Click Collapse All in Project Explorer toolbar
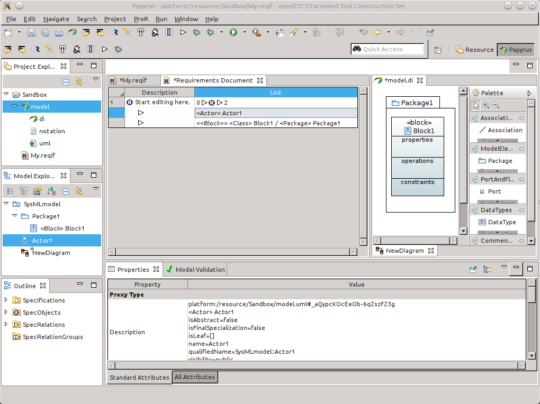540x404 pixels. click(66, 81)
